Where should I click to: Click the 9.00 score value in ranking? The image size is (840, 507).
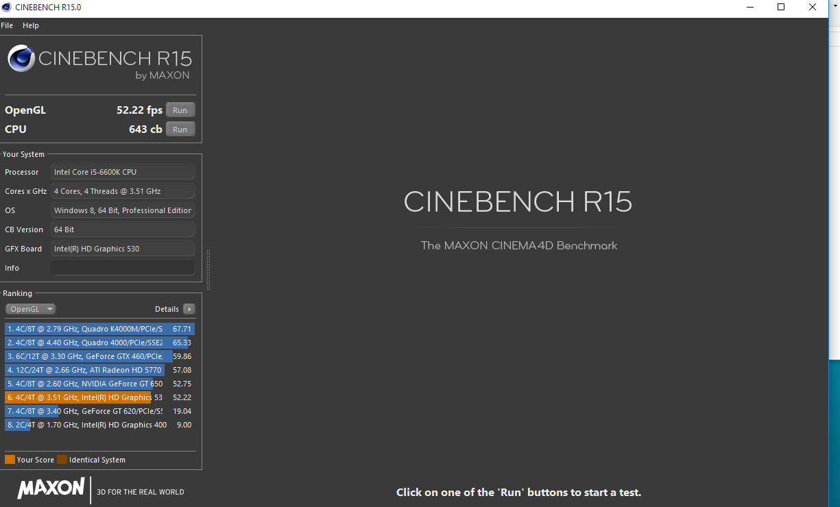tap(184, 425)
